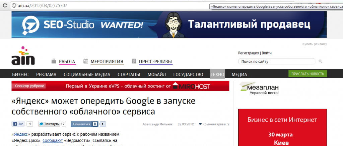Open the ПРЕСС-РЕЛИЗЫ section
343x146 pixels.
155,62
